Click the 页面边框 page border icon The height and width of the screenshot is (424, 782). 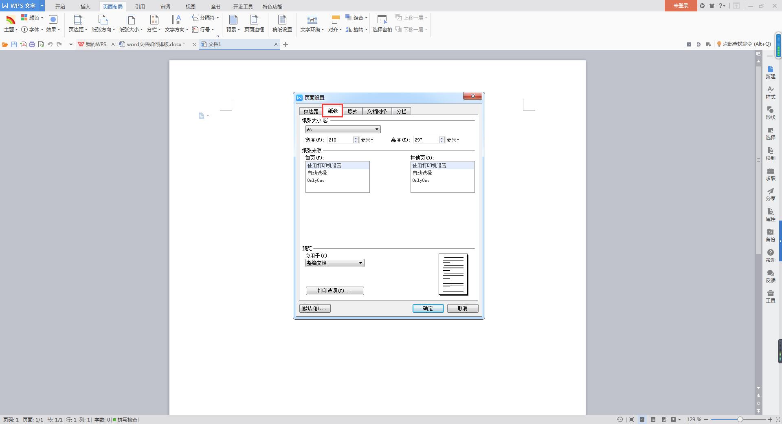(x=254, y=20)
